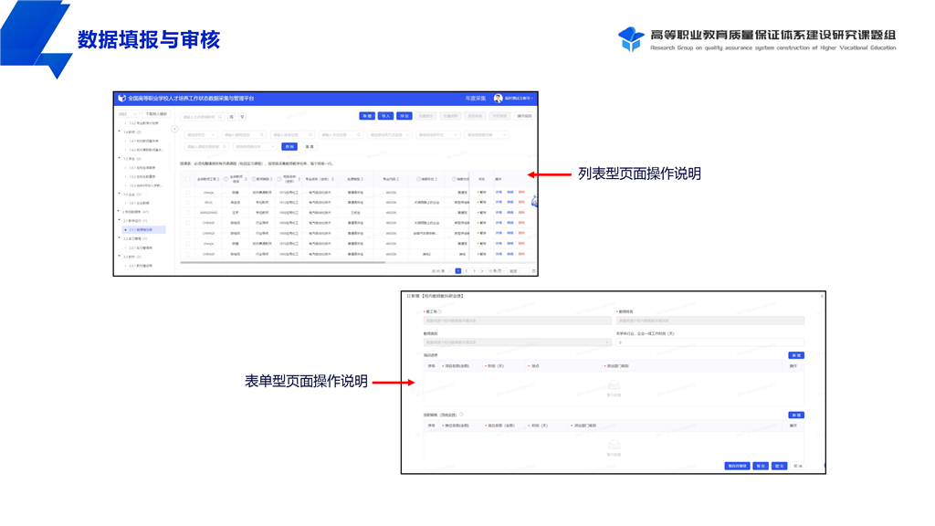Screen dimensions: 935x526
Task: Select 2.1.1 授课情况表 in the sidebar tree
Action: click(143, 229)
